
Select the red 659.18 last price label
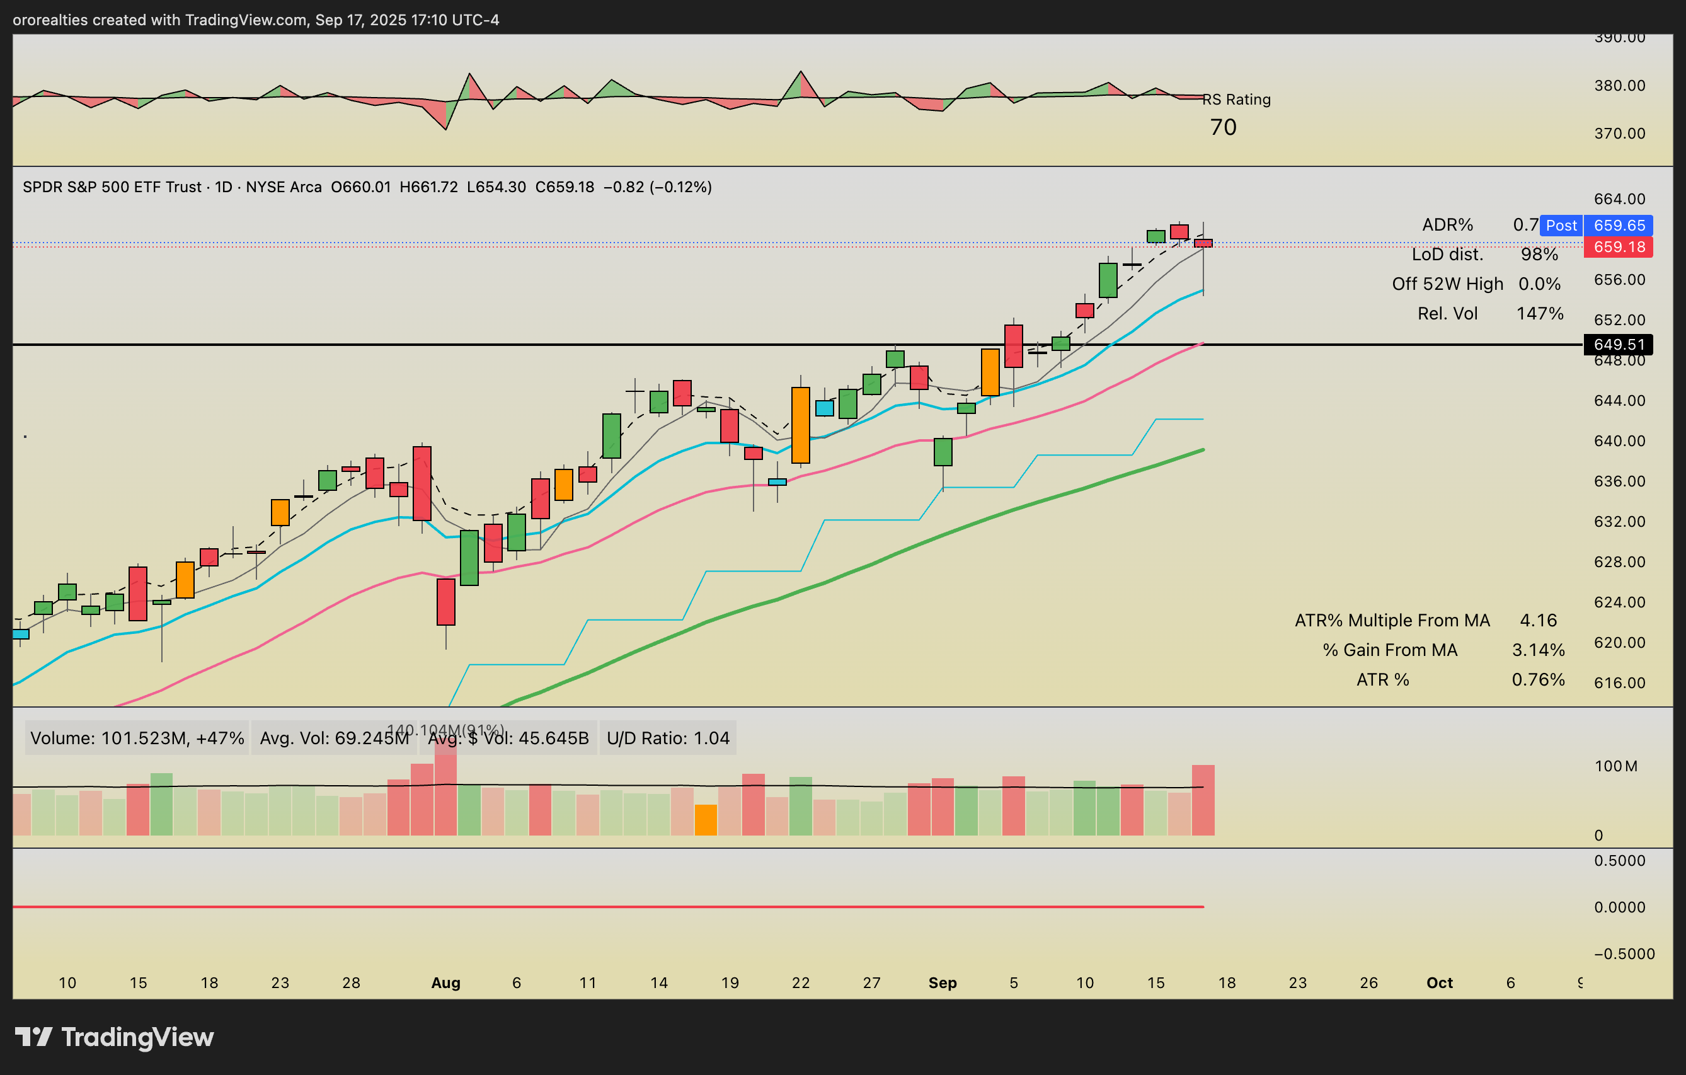pos(1618,247)
